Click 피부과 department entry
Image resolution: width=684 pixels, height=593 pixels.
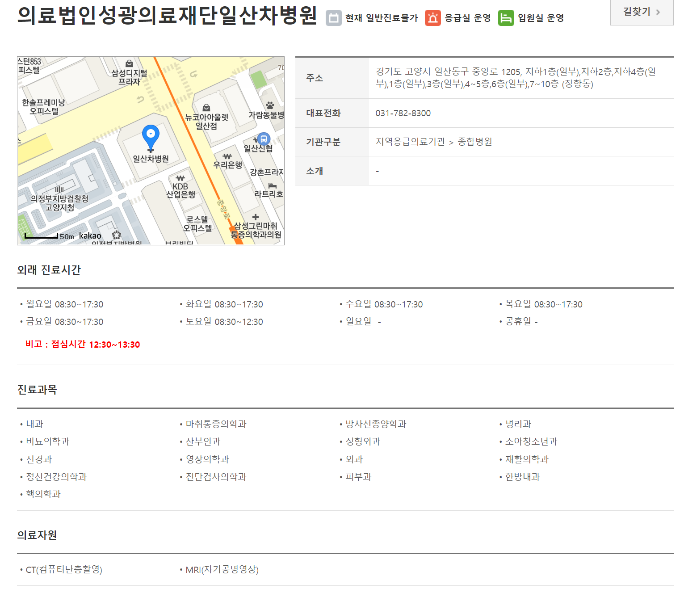358,477
